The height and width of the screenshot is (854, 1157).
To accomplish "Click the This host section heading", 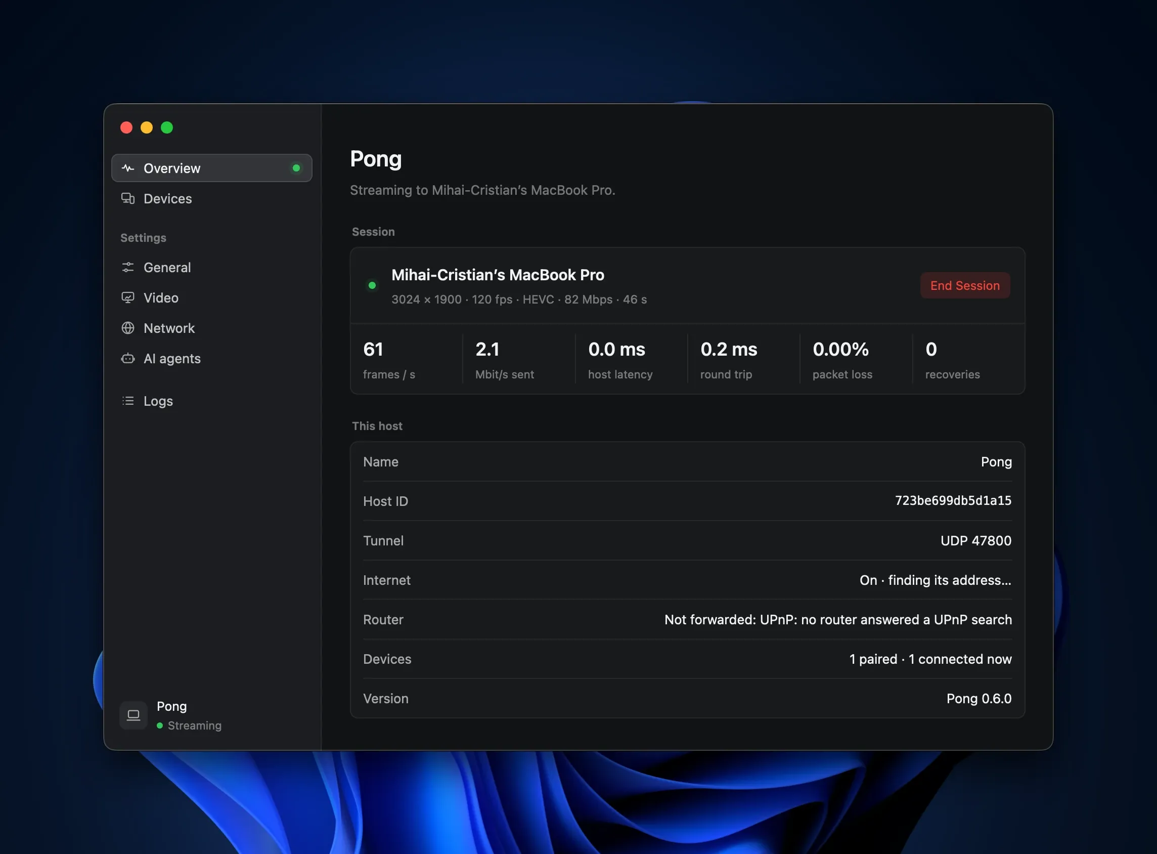I will pos(377,426).
